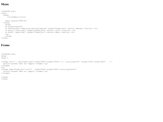
Task: Click the <br> tag line
Action: 3,67
